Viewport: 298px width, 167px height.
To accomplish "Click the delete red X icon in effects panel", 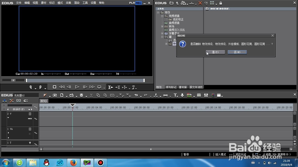I will [200, 3].
